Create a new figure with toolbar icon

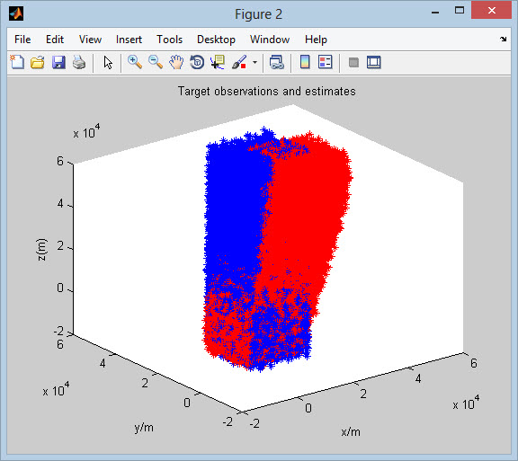click(17, 62)
